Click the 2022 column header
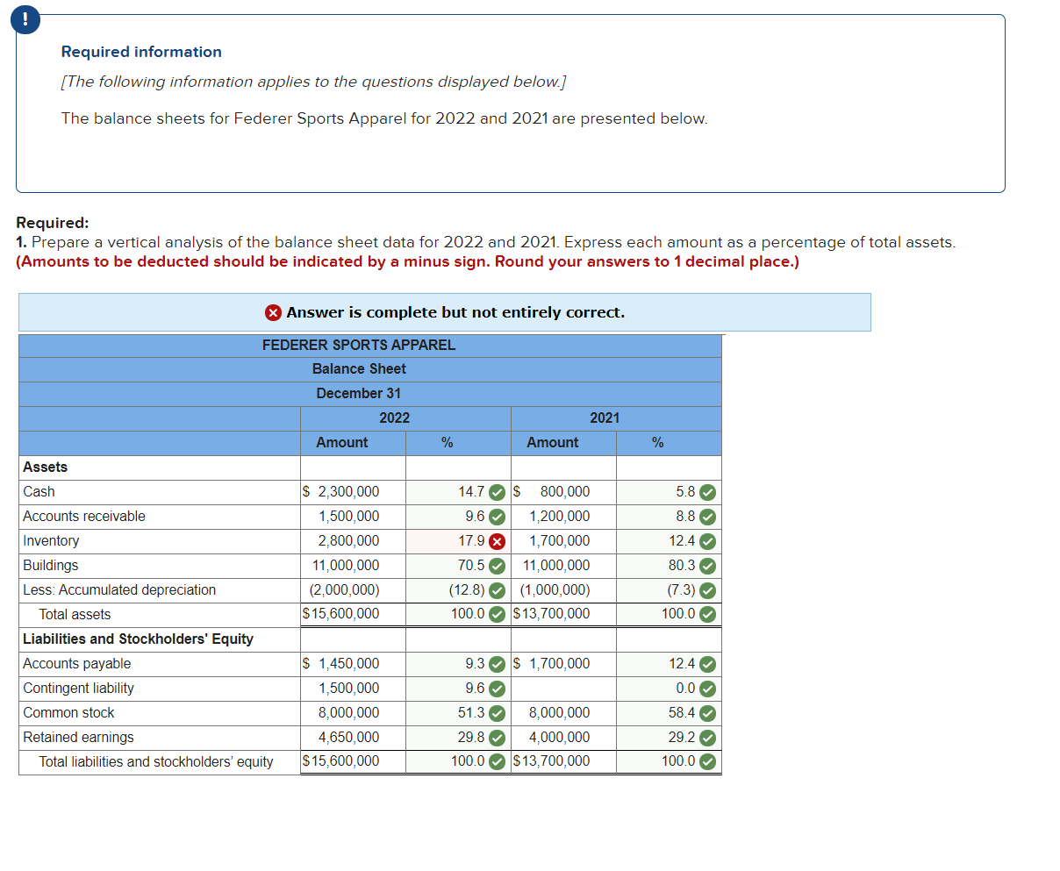 point(394,418)
